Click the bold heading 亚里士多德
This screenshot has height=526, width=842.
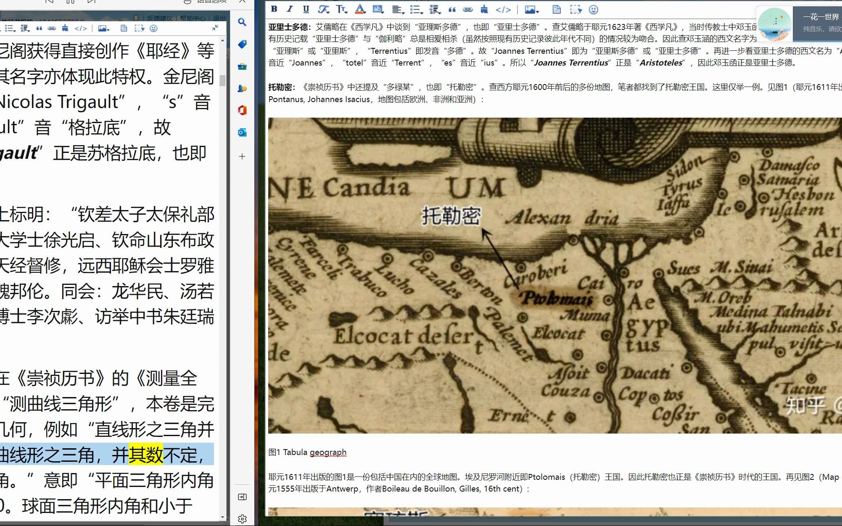click(x=288, y=27)
